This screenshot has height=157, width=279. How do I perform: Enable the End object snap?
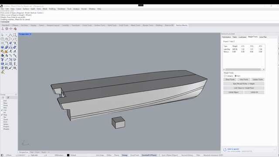pyautogui.click(x=2, y=101)
